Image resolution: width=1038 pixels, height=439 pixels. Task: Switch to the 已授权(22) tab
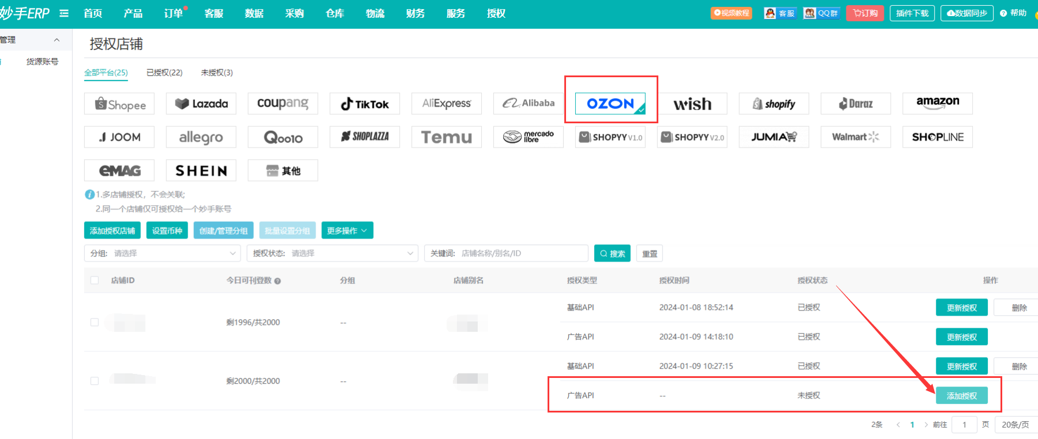[164, 73]
